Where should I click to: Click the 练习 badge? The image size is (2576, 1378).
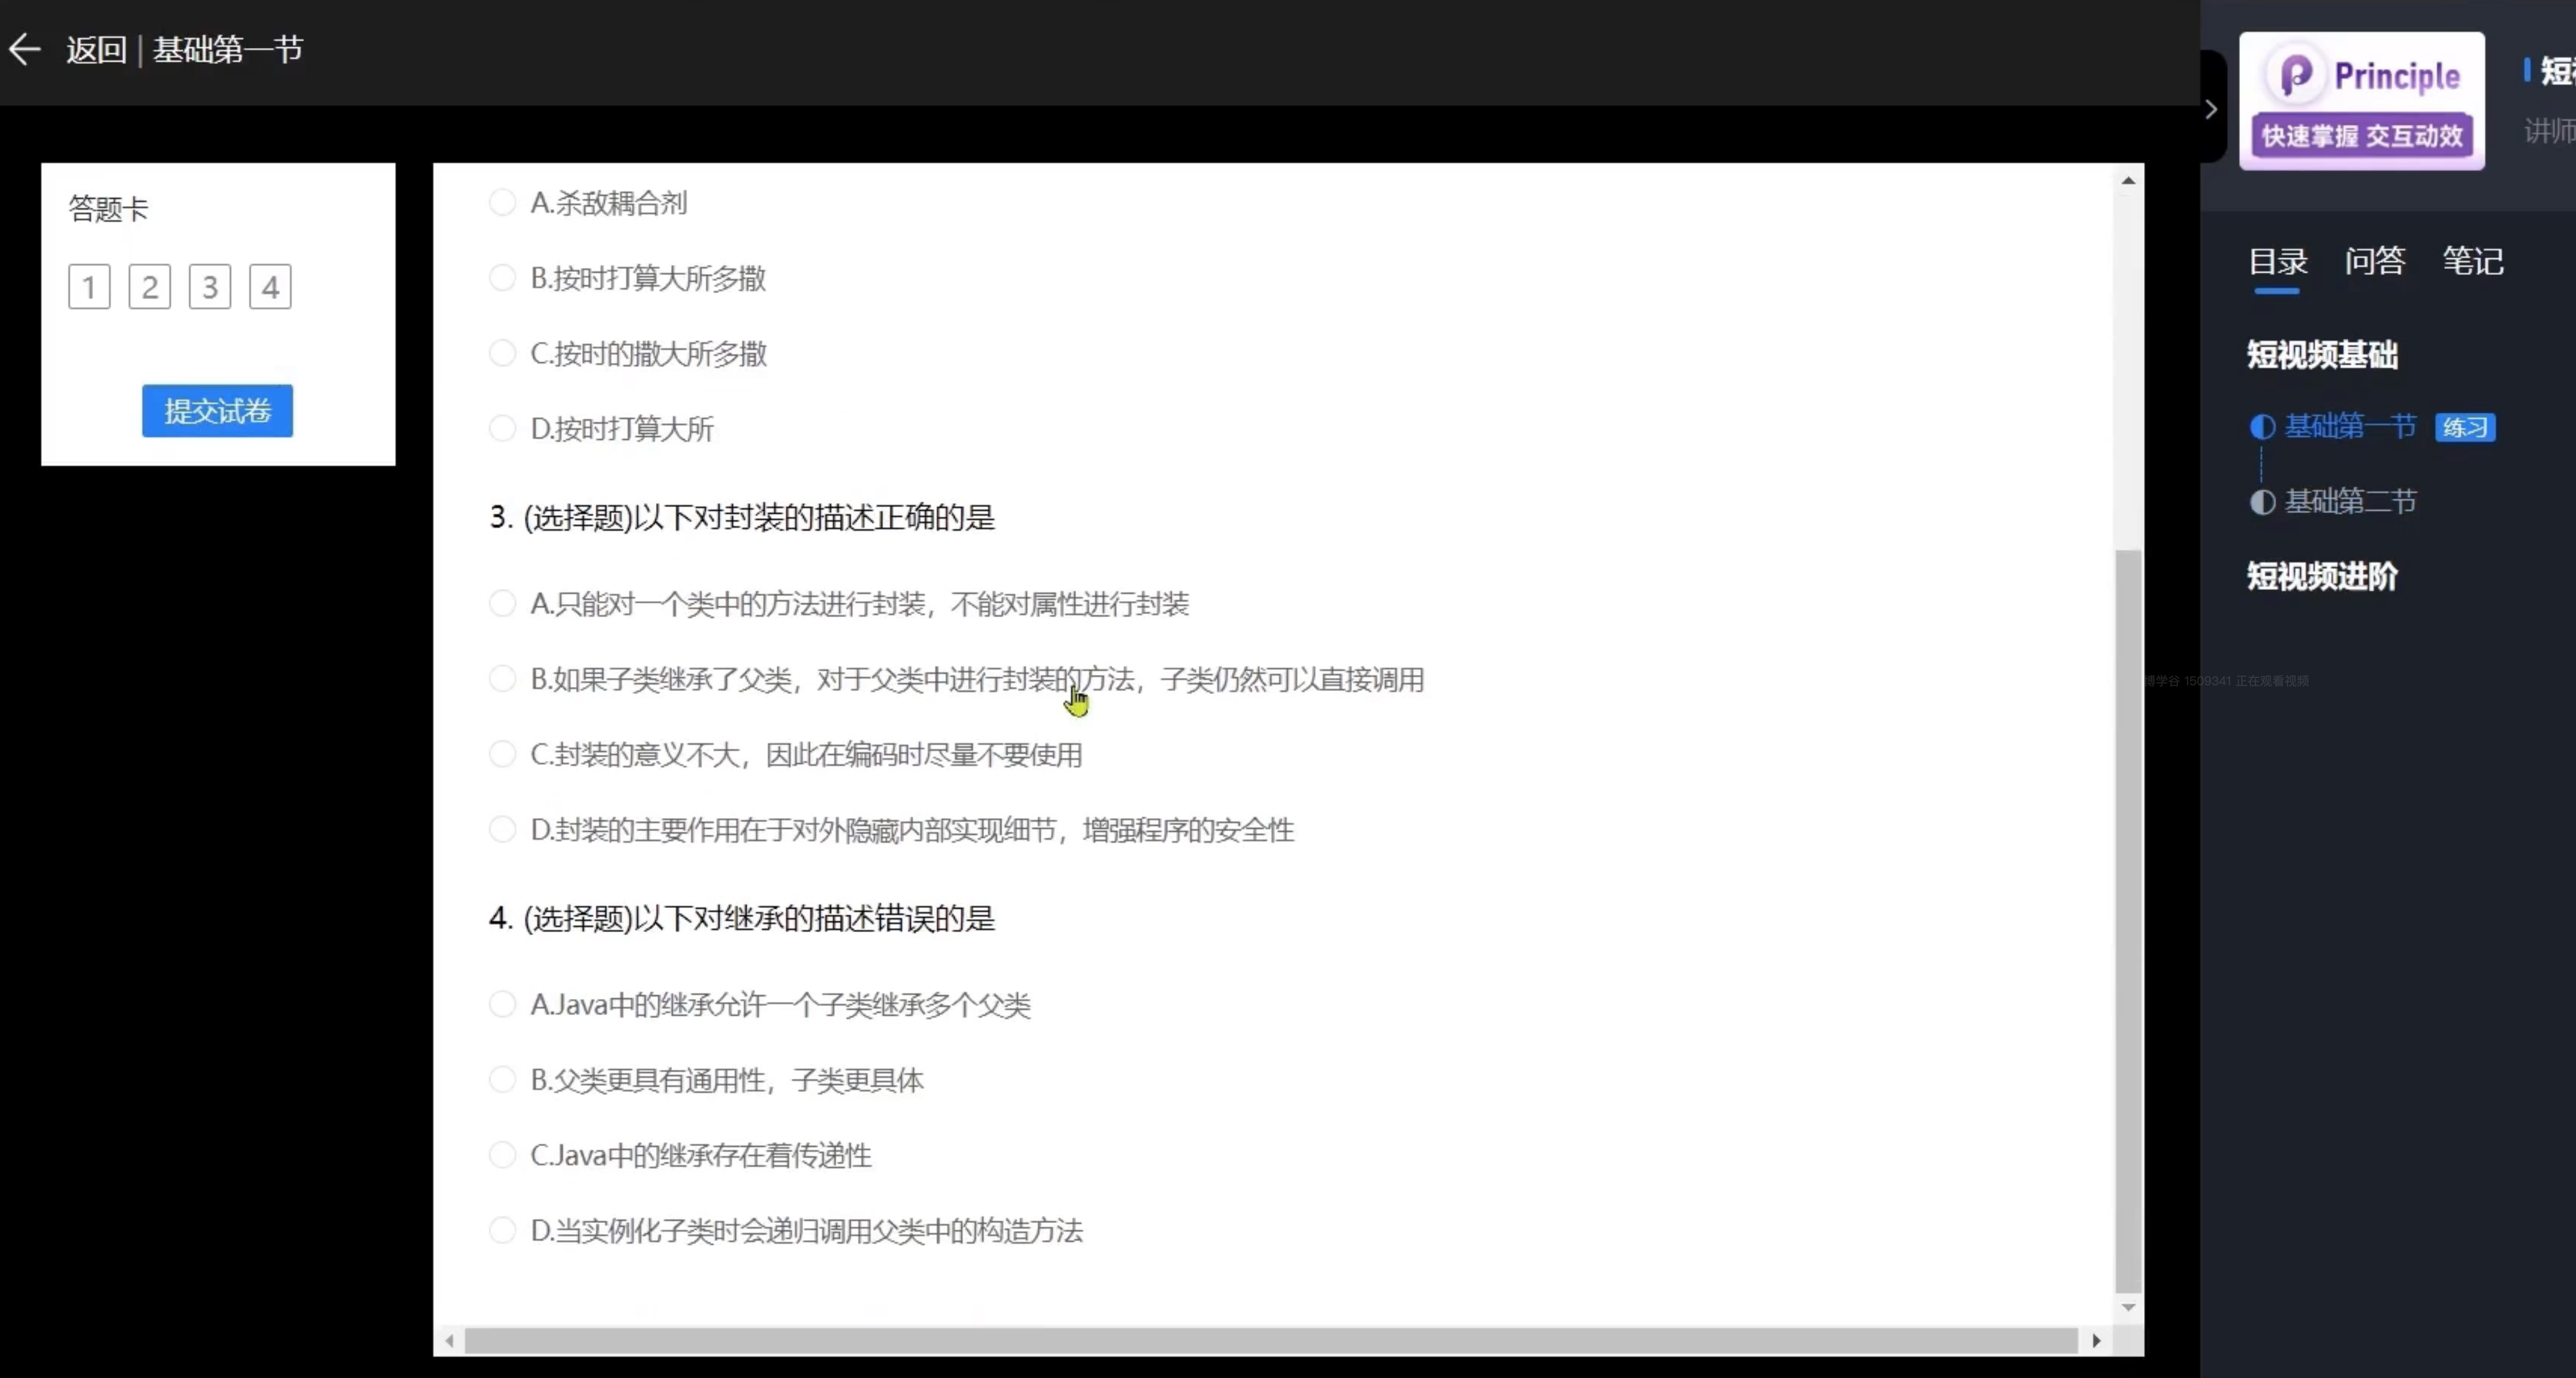click(x=2464, y=428)
